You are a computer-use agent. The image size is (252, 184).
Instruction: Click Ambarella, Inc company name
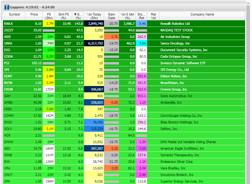point(171,102)
